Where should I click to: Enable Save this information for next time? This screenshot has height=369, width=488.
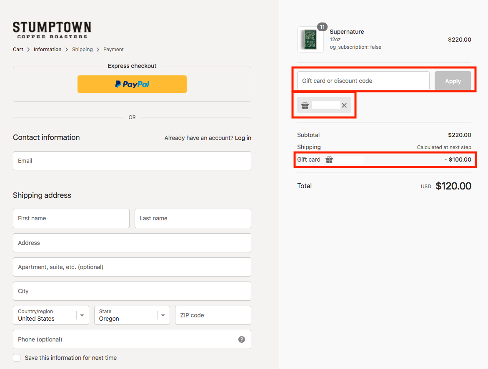(x=17, y=358)
